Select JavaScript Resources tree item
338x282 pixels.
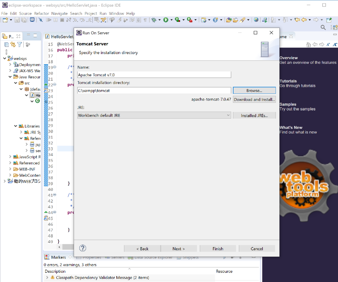pos(27,157)
